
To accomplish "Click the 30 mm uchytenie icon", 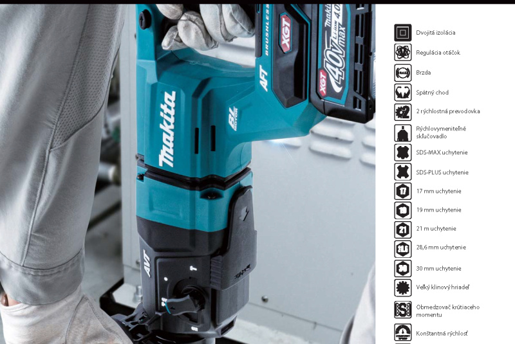I will pyautogui.click(x=403, y=269).
